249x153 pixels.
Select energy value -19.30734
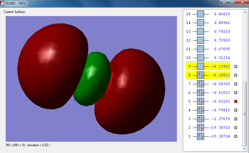[220, 136]
